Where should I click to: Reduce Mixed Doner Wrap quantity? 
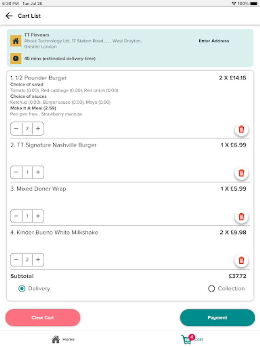pos(16,216)
